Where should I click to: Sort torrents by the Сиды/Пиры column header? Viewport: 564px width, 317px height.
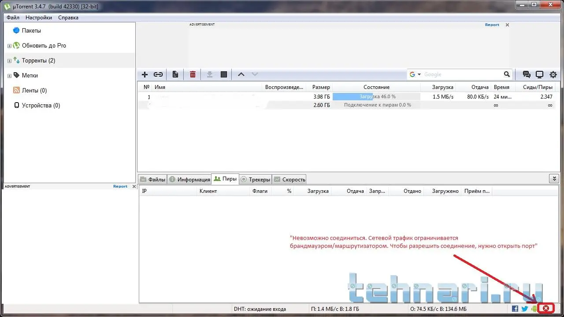(535, 87)
